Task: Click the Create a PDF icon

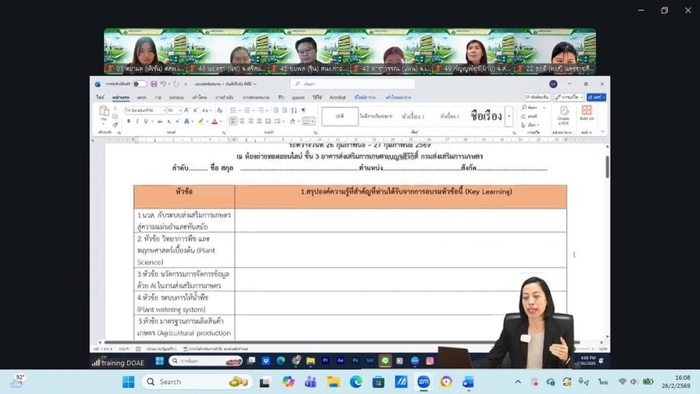Action: tap(565, 114)
